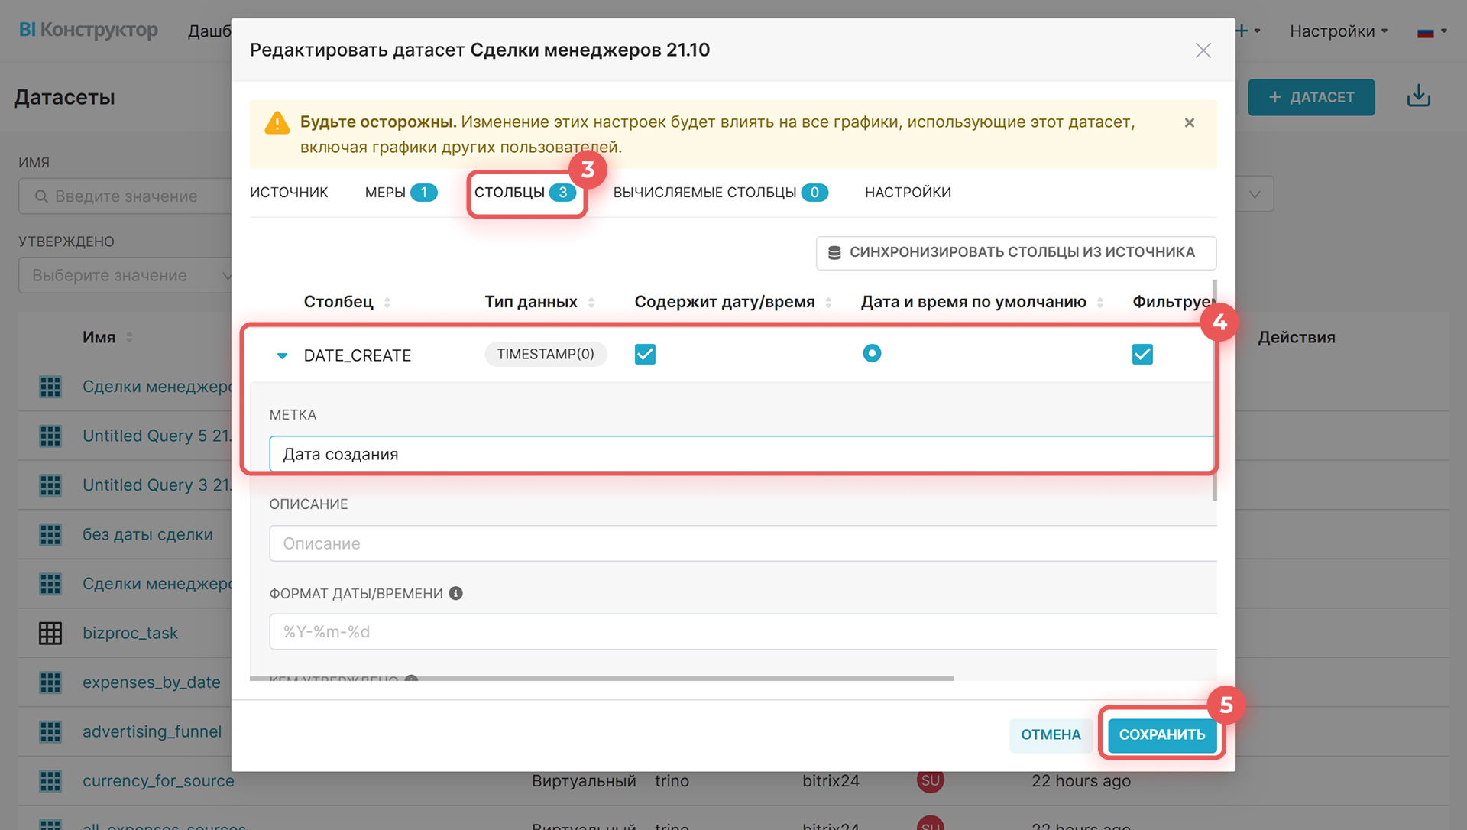Click the ОТМЕНА button
The image size is (1467, 830).
click(1051, 734)
